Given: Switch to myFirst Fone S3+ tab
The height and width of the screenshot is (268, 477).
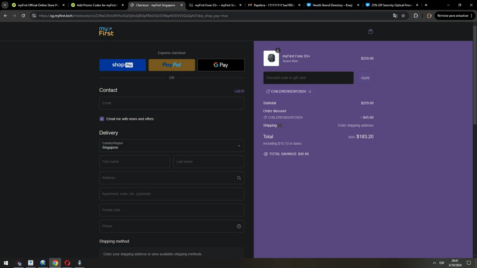Looking at the screenshot, I should [215, 5].
